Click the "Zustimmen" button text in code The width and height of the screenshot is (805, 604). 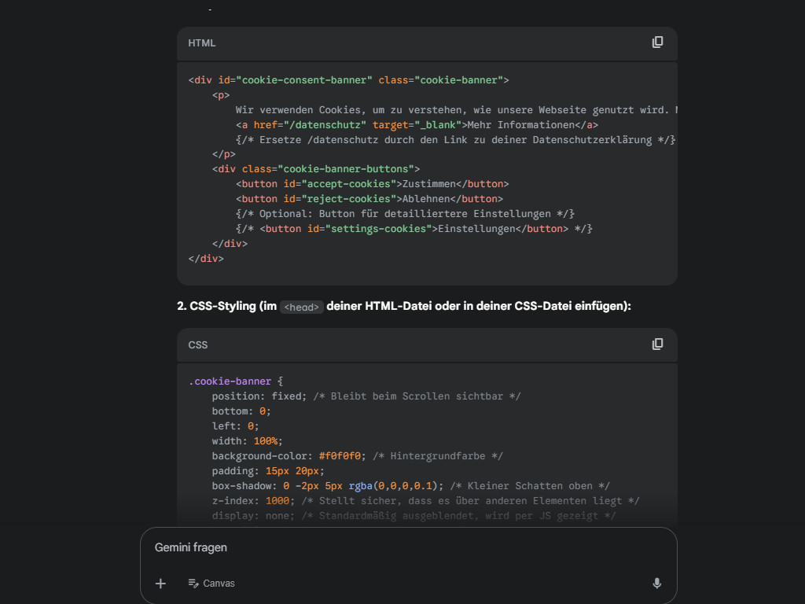pos(429,184)
